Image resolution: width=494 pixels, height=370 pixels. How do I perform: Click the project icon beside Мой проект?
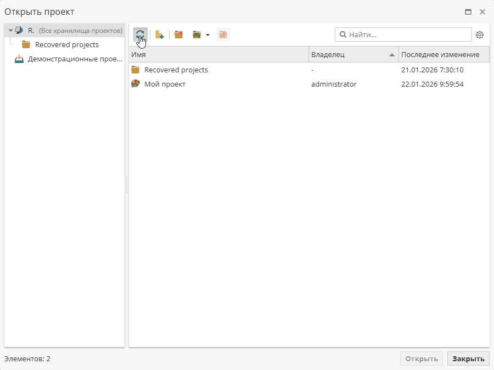(x=135, y=84)
